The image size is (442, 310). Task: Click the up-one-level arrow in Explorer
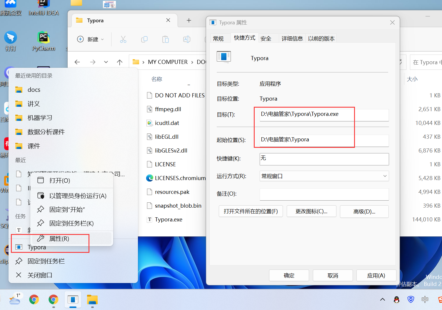(x=119, y=62)
